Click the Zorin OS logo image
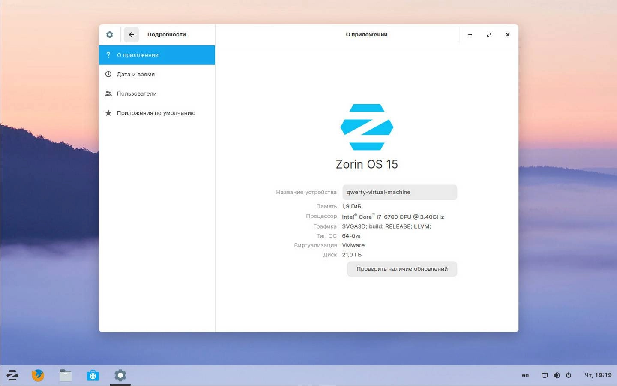Viewport: 617px width, 386px height. pyautogui.click(x=367, y=127)
